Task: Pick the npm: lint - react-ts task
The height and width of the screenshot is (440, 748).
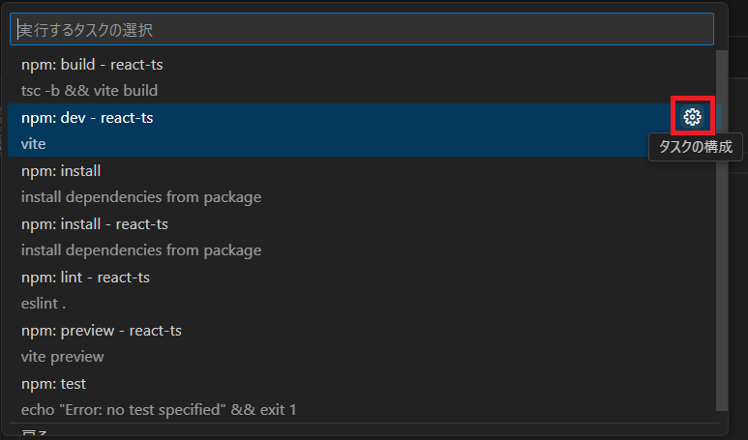Action: pos(85,278)
